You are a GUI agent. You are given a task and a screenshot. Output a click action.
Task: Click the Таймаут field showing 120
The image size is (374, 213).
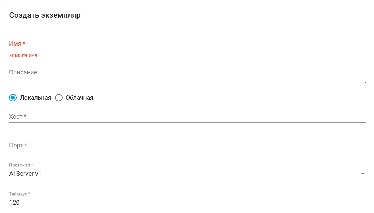click(x=188, y=203)
